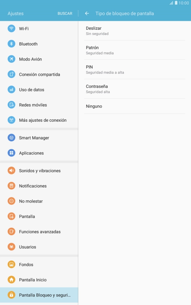Open Más ajustes de conexión
191x305 pixels.
click(39, 120)
